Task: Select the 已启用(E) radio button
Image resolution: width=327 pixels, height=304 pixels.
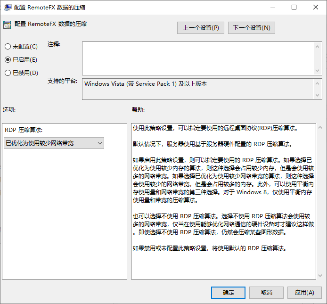Action: coord(8,60)
